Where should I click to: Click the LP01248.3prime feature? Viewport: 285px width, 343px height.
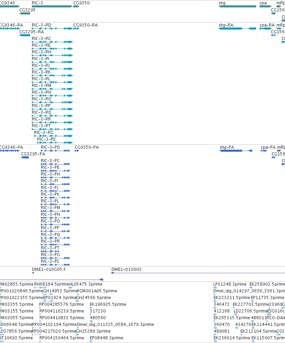click(215, 287)
